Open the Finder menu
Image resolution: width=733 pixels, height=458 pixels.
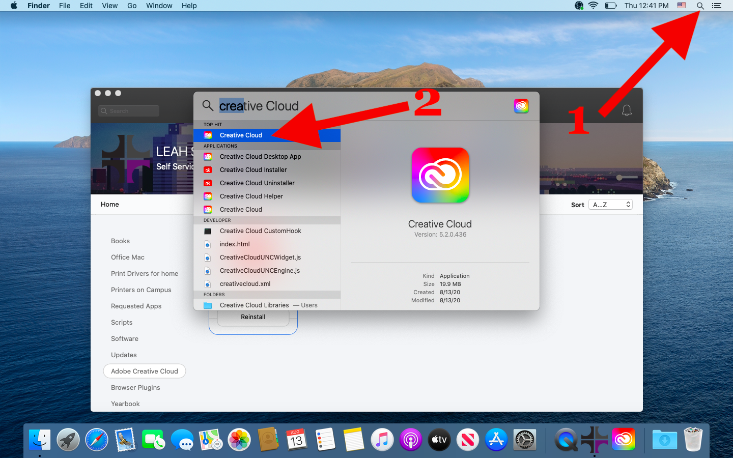coord(39,6)
